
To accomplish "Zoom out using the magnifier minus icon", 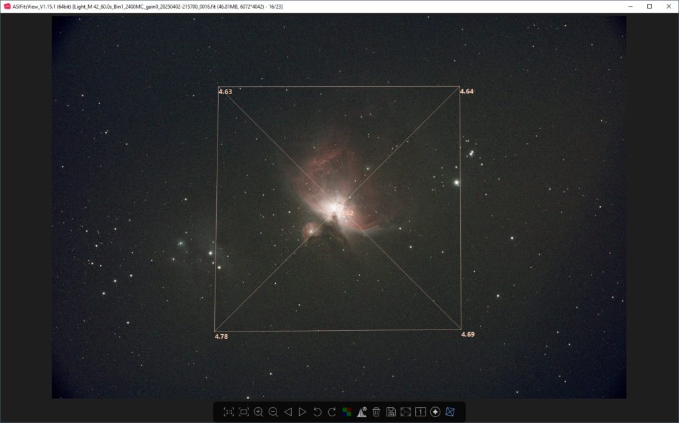I will coord(273,412).
